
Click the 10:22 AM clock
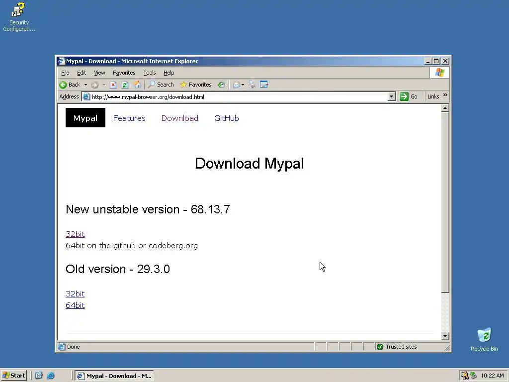[x=492, y=376]
